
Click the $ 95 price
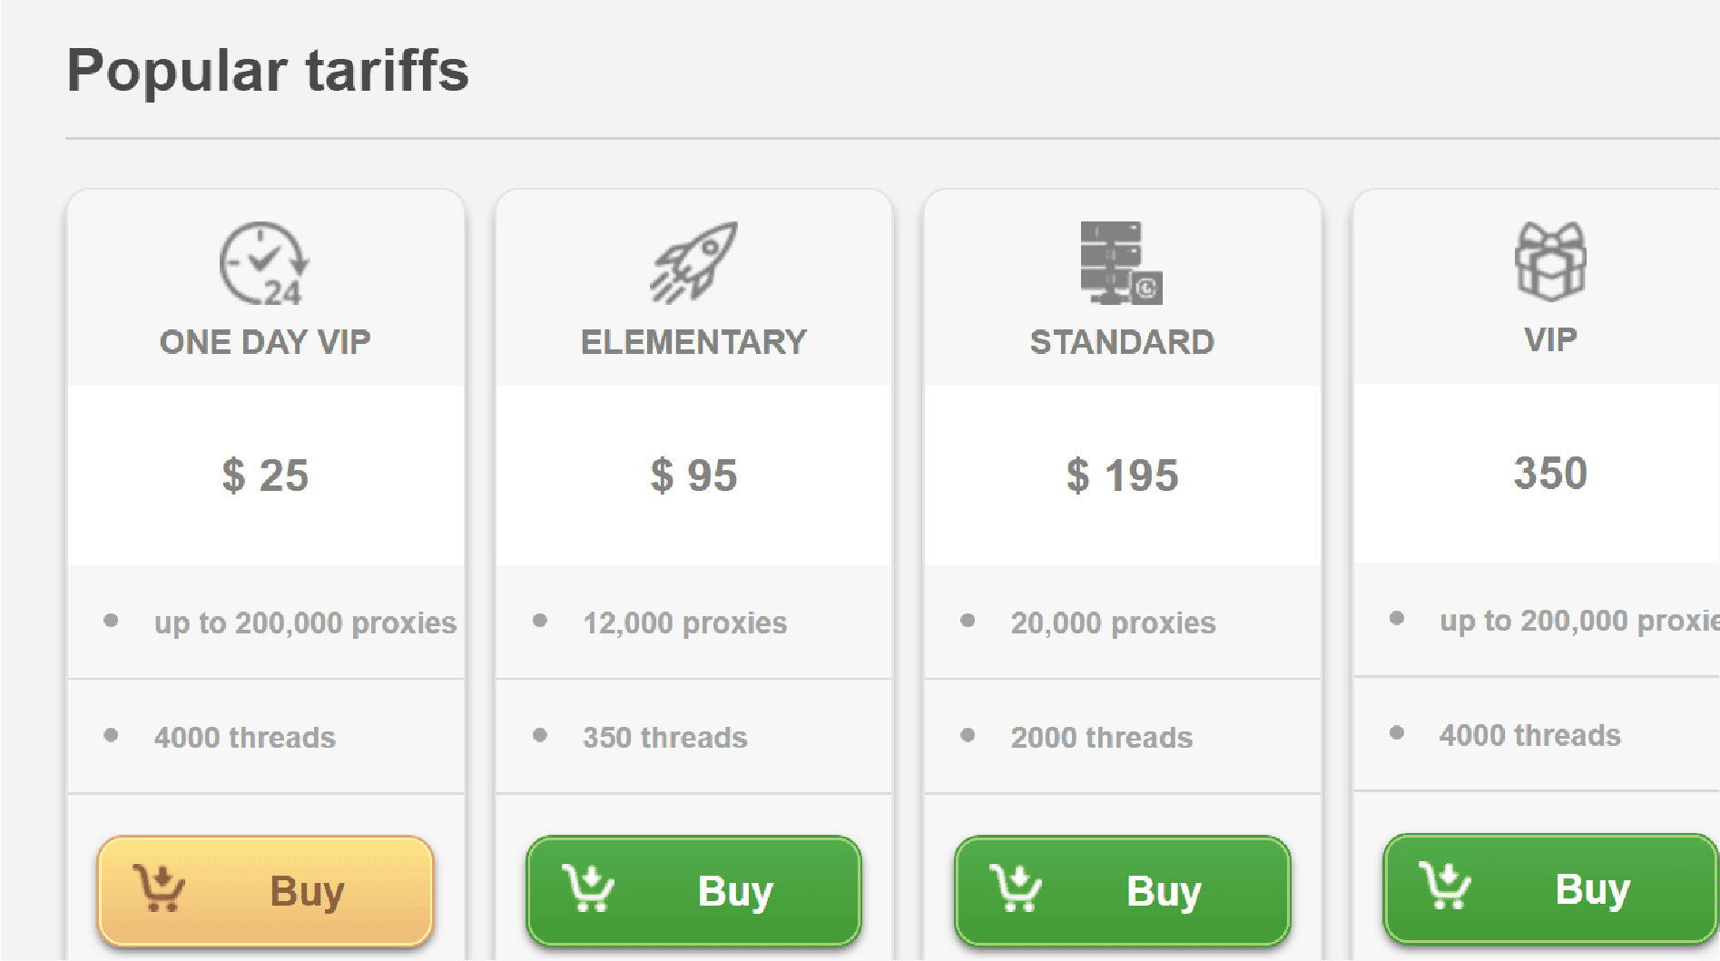693,476
